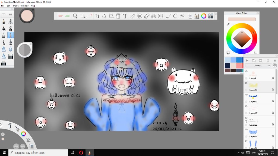Viewport: 278px width, 156px height.
Task: Close the Color Editor panel
Action: coord(258,13)
